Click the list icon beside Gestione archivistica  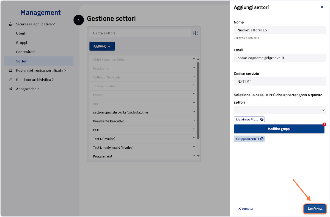point(10,80)
